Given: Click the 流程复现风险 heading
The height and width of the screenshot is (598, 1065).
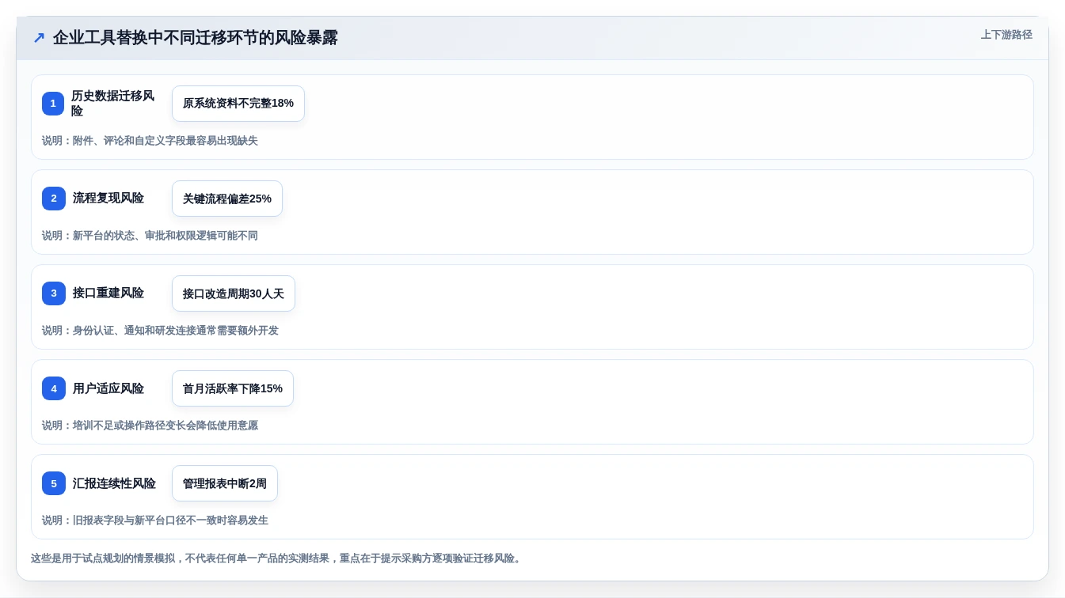Looking at the screenshot, I should (x=108, y=199).
